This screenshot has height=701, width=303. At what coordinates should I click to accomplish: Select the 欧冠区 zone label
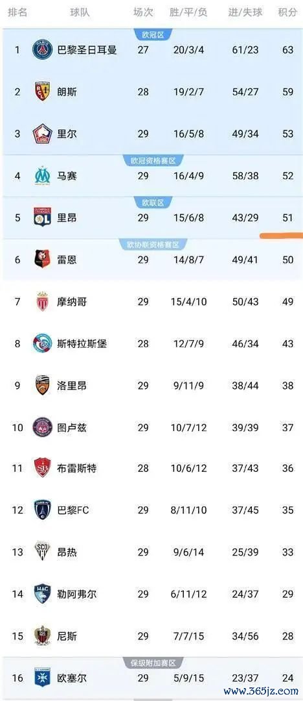(151, 34)
